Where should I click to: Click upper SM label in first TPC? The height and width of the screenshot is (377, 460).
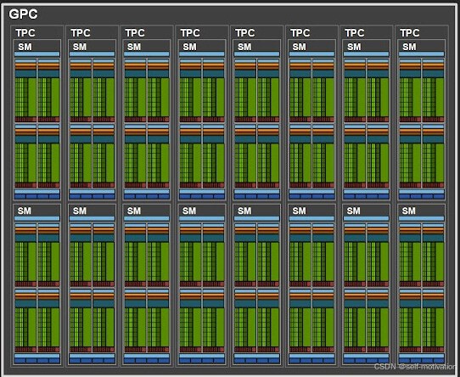[x=25, y=47]
